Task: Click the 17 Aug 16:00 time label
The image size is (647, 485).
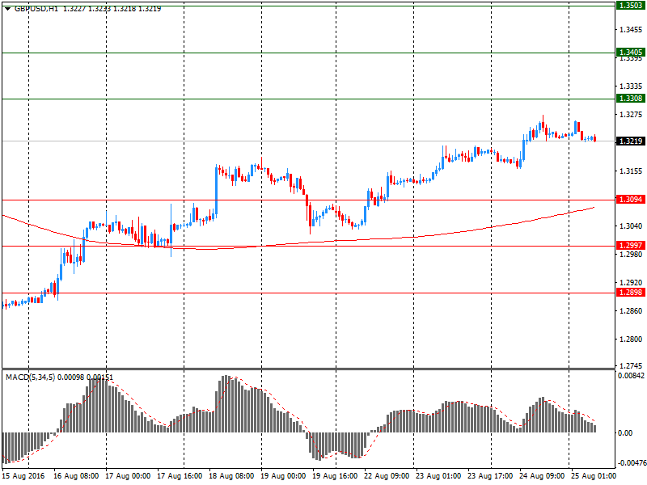Action: point(180,476)
